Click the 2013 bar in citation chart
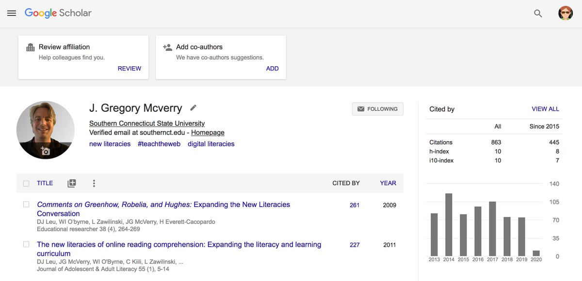This screenshot has width=582, height=281. click(434, 235)
